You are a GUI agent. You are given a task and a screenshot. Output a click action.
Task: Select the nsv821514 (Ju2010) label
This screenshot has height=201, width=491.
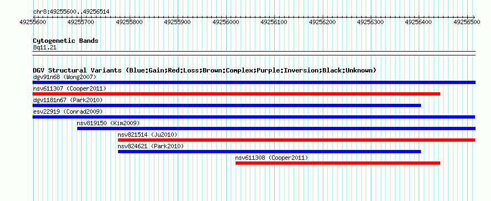click(147, 135)
